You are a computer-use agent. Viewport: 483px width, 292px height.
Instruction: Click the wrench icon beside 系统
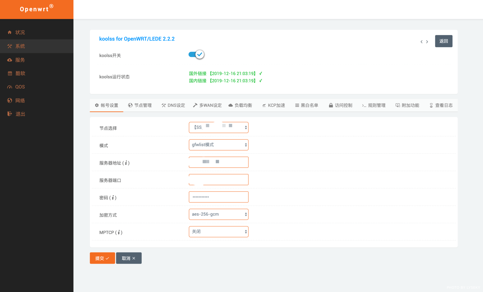click(10, 46)
